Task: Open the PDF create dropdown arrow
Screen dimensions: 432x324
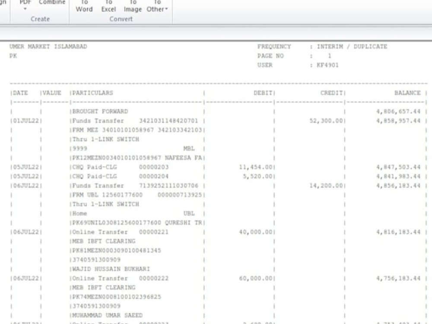Action: 25,9
